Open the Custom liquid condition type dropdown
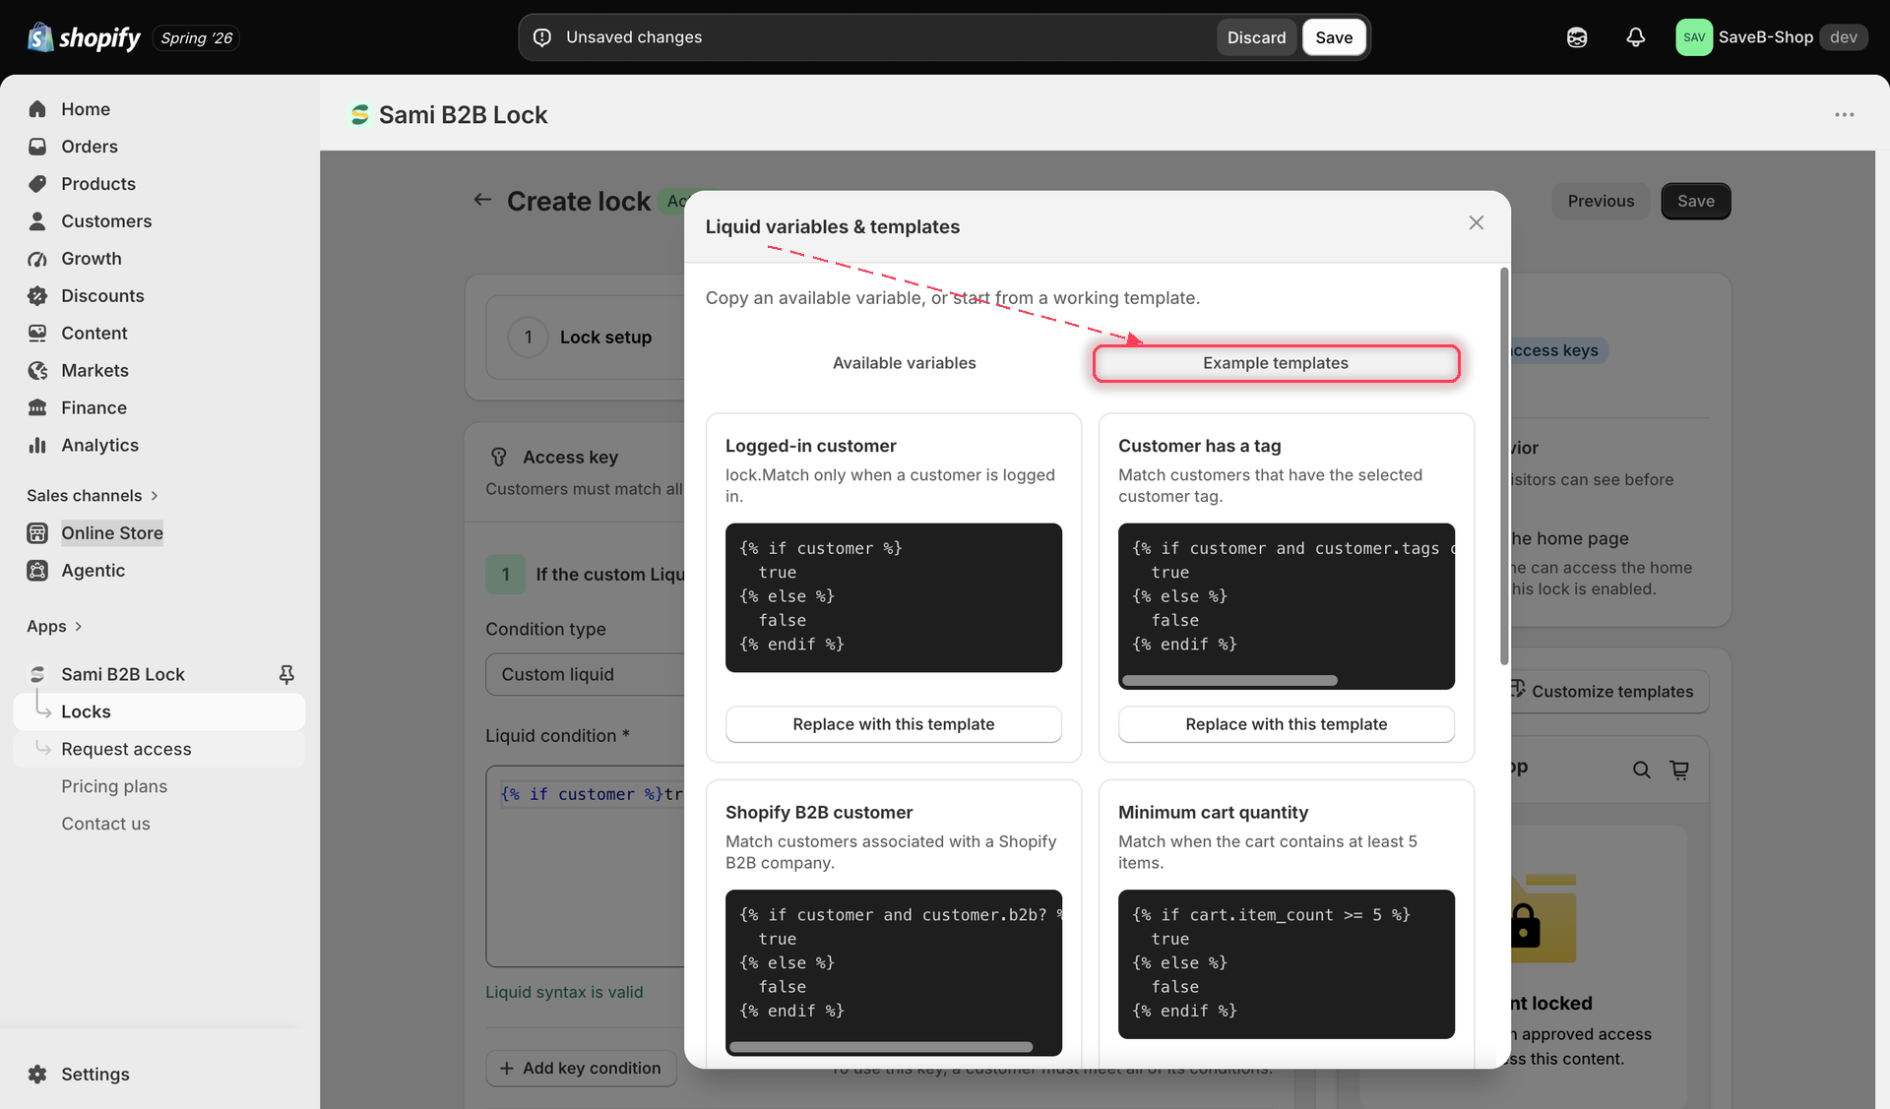 tap(585, 674)
